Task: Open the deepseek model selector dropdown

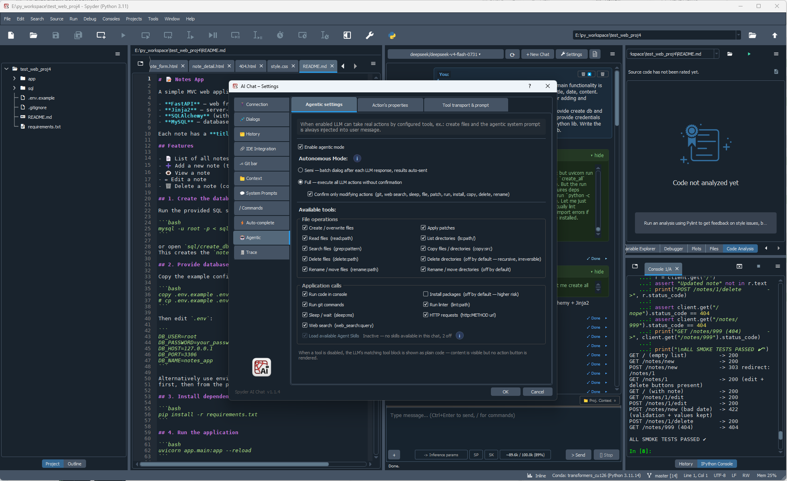Action: [445, 54]
